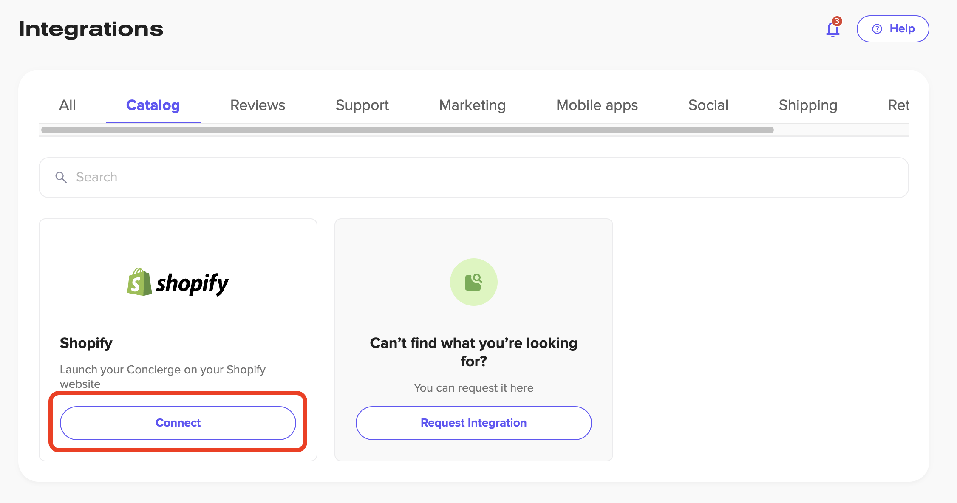The image size is (957, 503).
Task: Select the Social tab
Action: tap(708, 105)
